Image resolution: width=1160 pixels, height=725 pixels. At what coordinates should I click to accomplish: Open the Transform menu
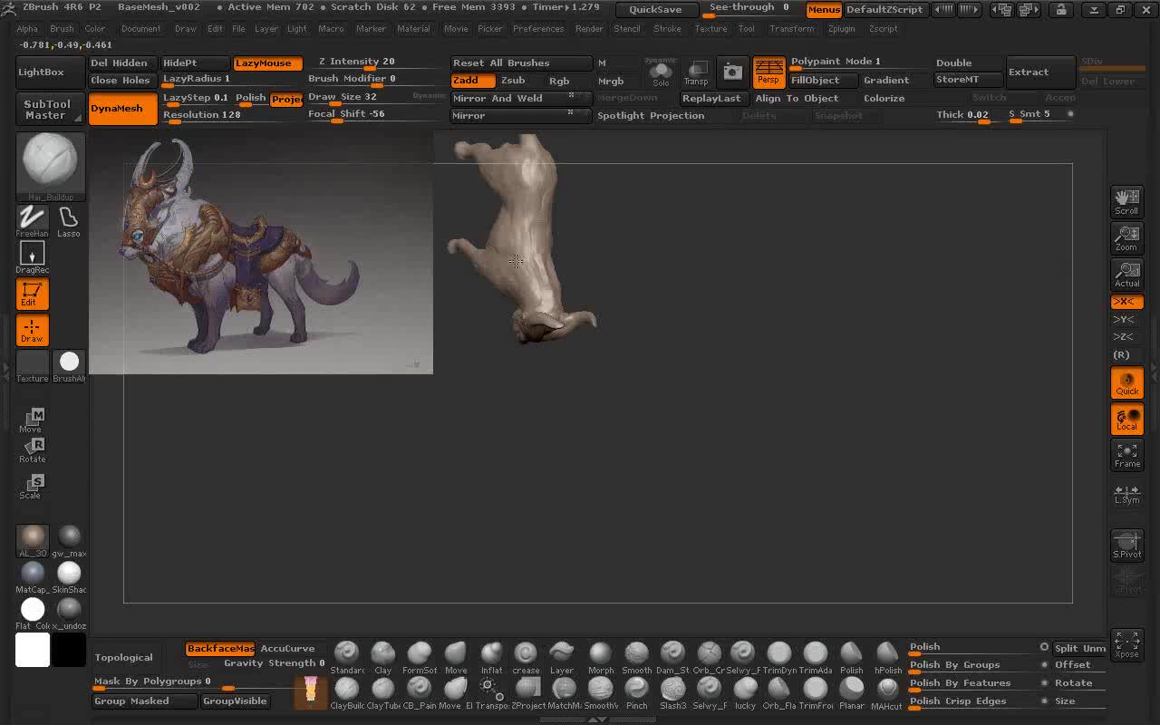[x=791, y=29]
